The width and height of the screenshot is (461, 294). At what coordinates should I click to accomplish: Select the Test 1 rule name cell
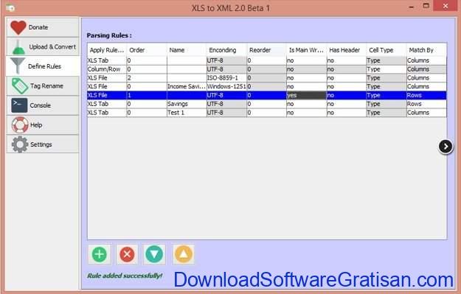coord(187,113)
